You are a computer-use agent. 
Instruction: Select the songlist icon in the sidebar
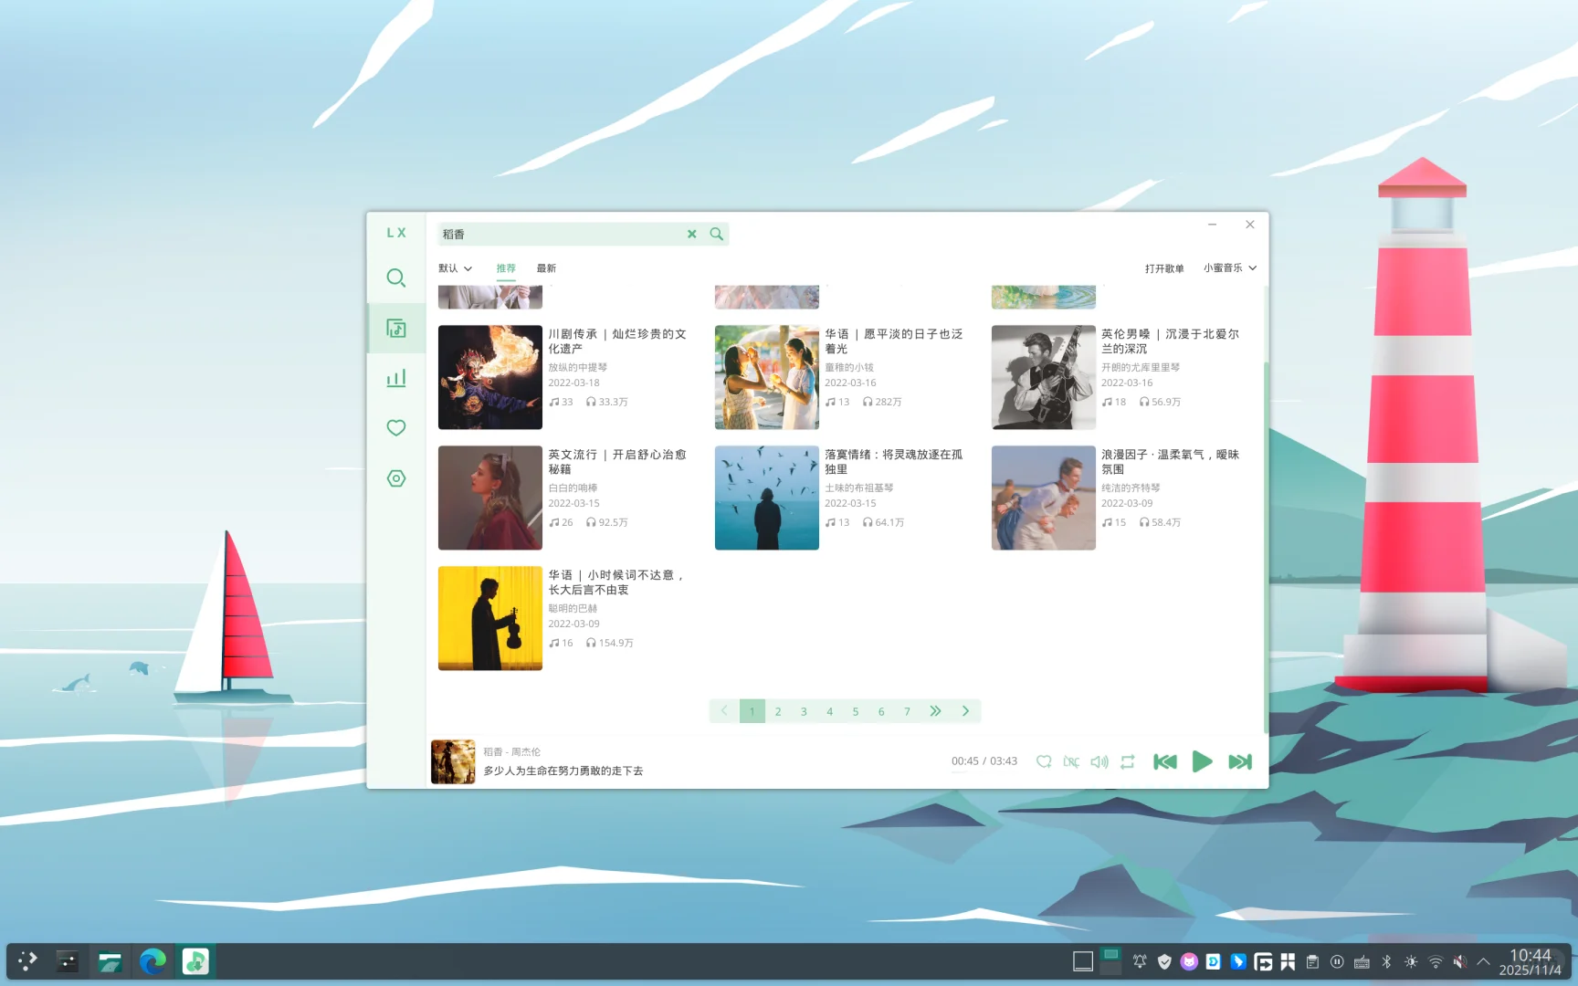pyautogui.click(x=395, y=328)
